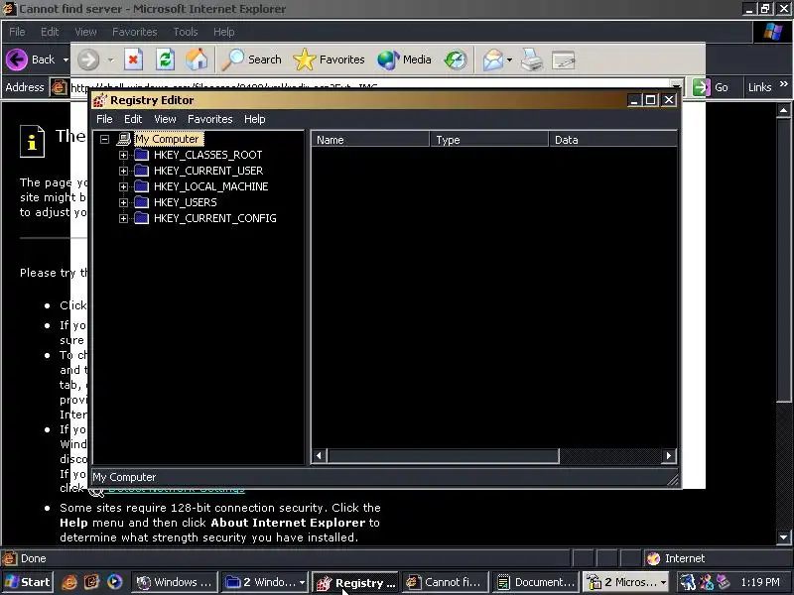Expand the HKEY_CLASSES_ROOT key
The height and width of the screenshot is (595, 794).
123,156
